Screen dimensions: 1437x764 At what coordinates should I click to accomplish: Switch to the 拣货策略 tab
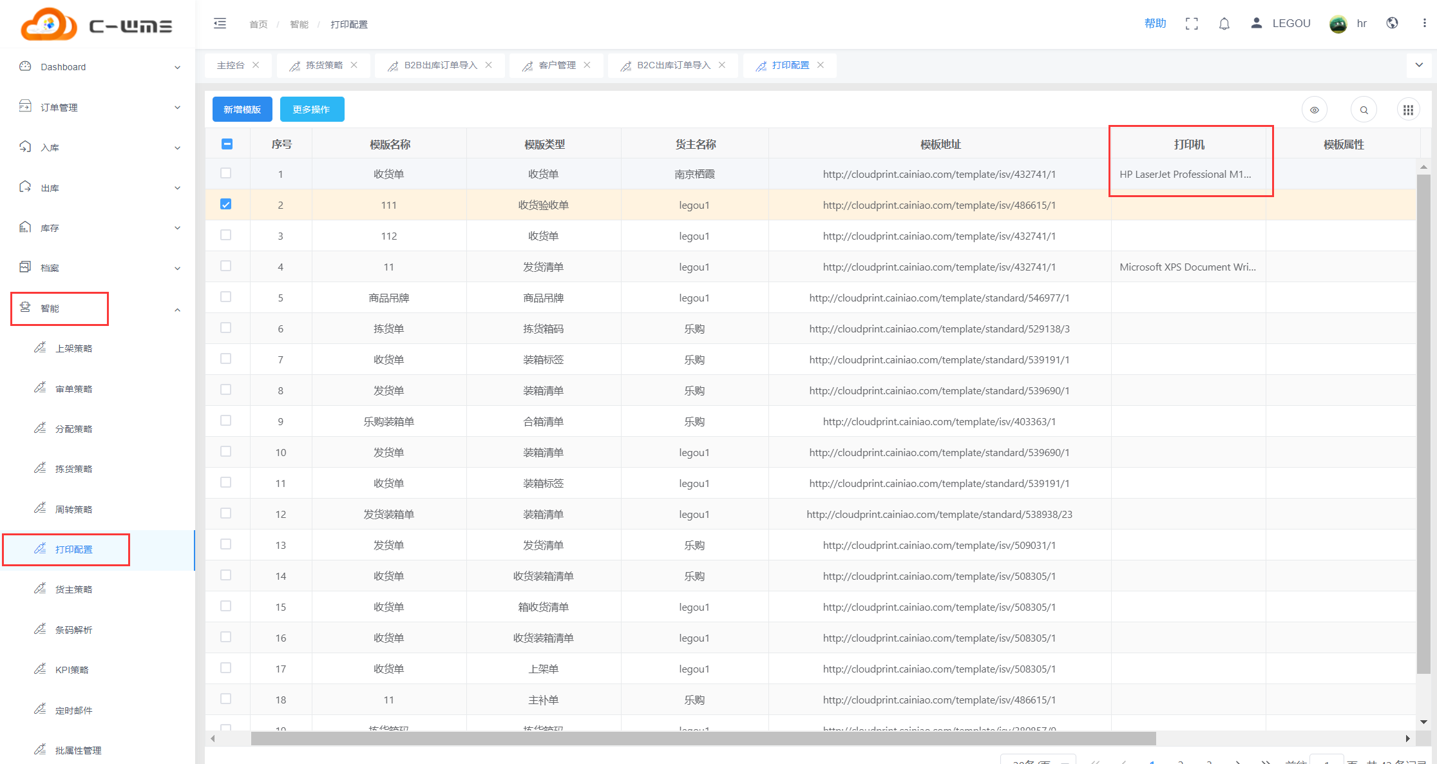(324, 65)
